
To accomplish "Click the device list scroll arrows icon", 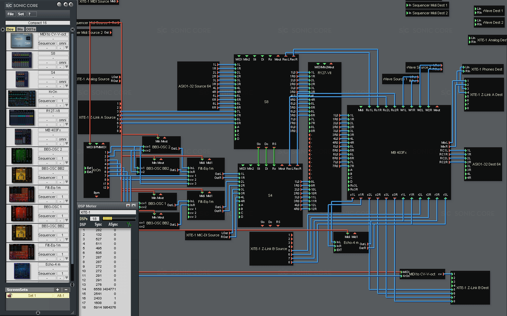I will [72, 285].
